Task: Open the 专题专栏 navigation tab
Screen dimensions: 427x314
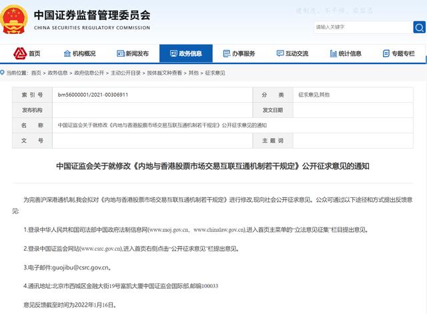Action: click(399, 53)
